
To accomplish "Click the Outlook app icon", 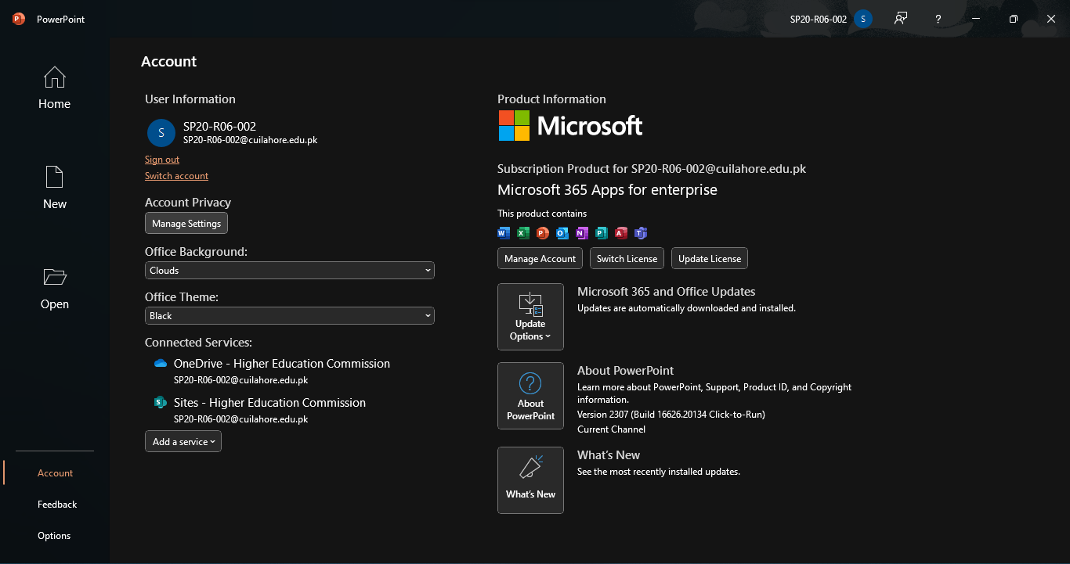I will point(562,233).
